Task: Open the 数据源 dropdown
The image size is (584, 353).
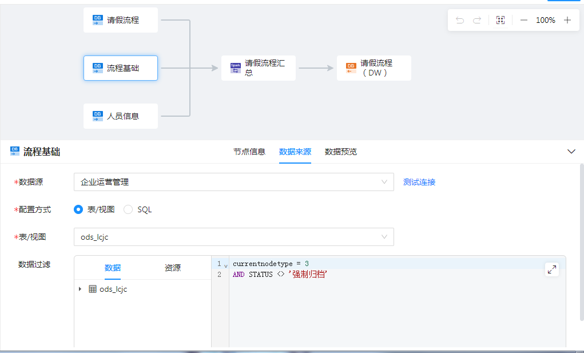Action: pos(233,182)
